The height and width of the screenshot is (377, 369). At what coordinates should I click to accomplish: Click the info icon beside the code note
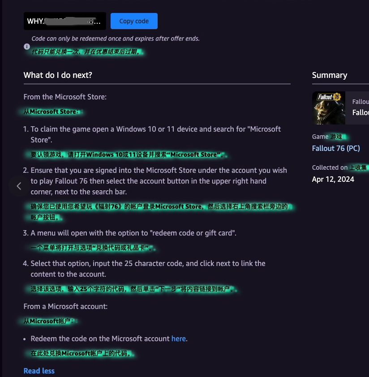coord(27,47)
